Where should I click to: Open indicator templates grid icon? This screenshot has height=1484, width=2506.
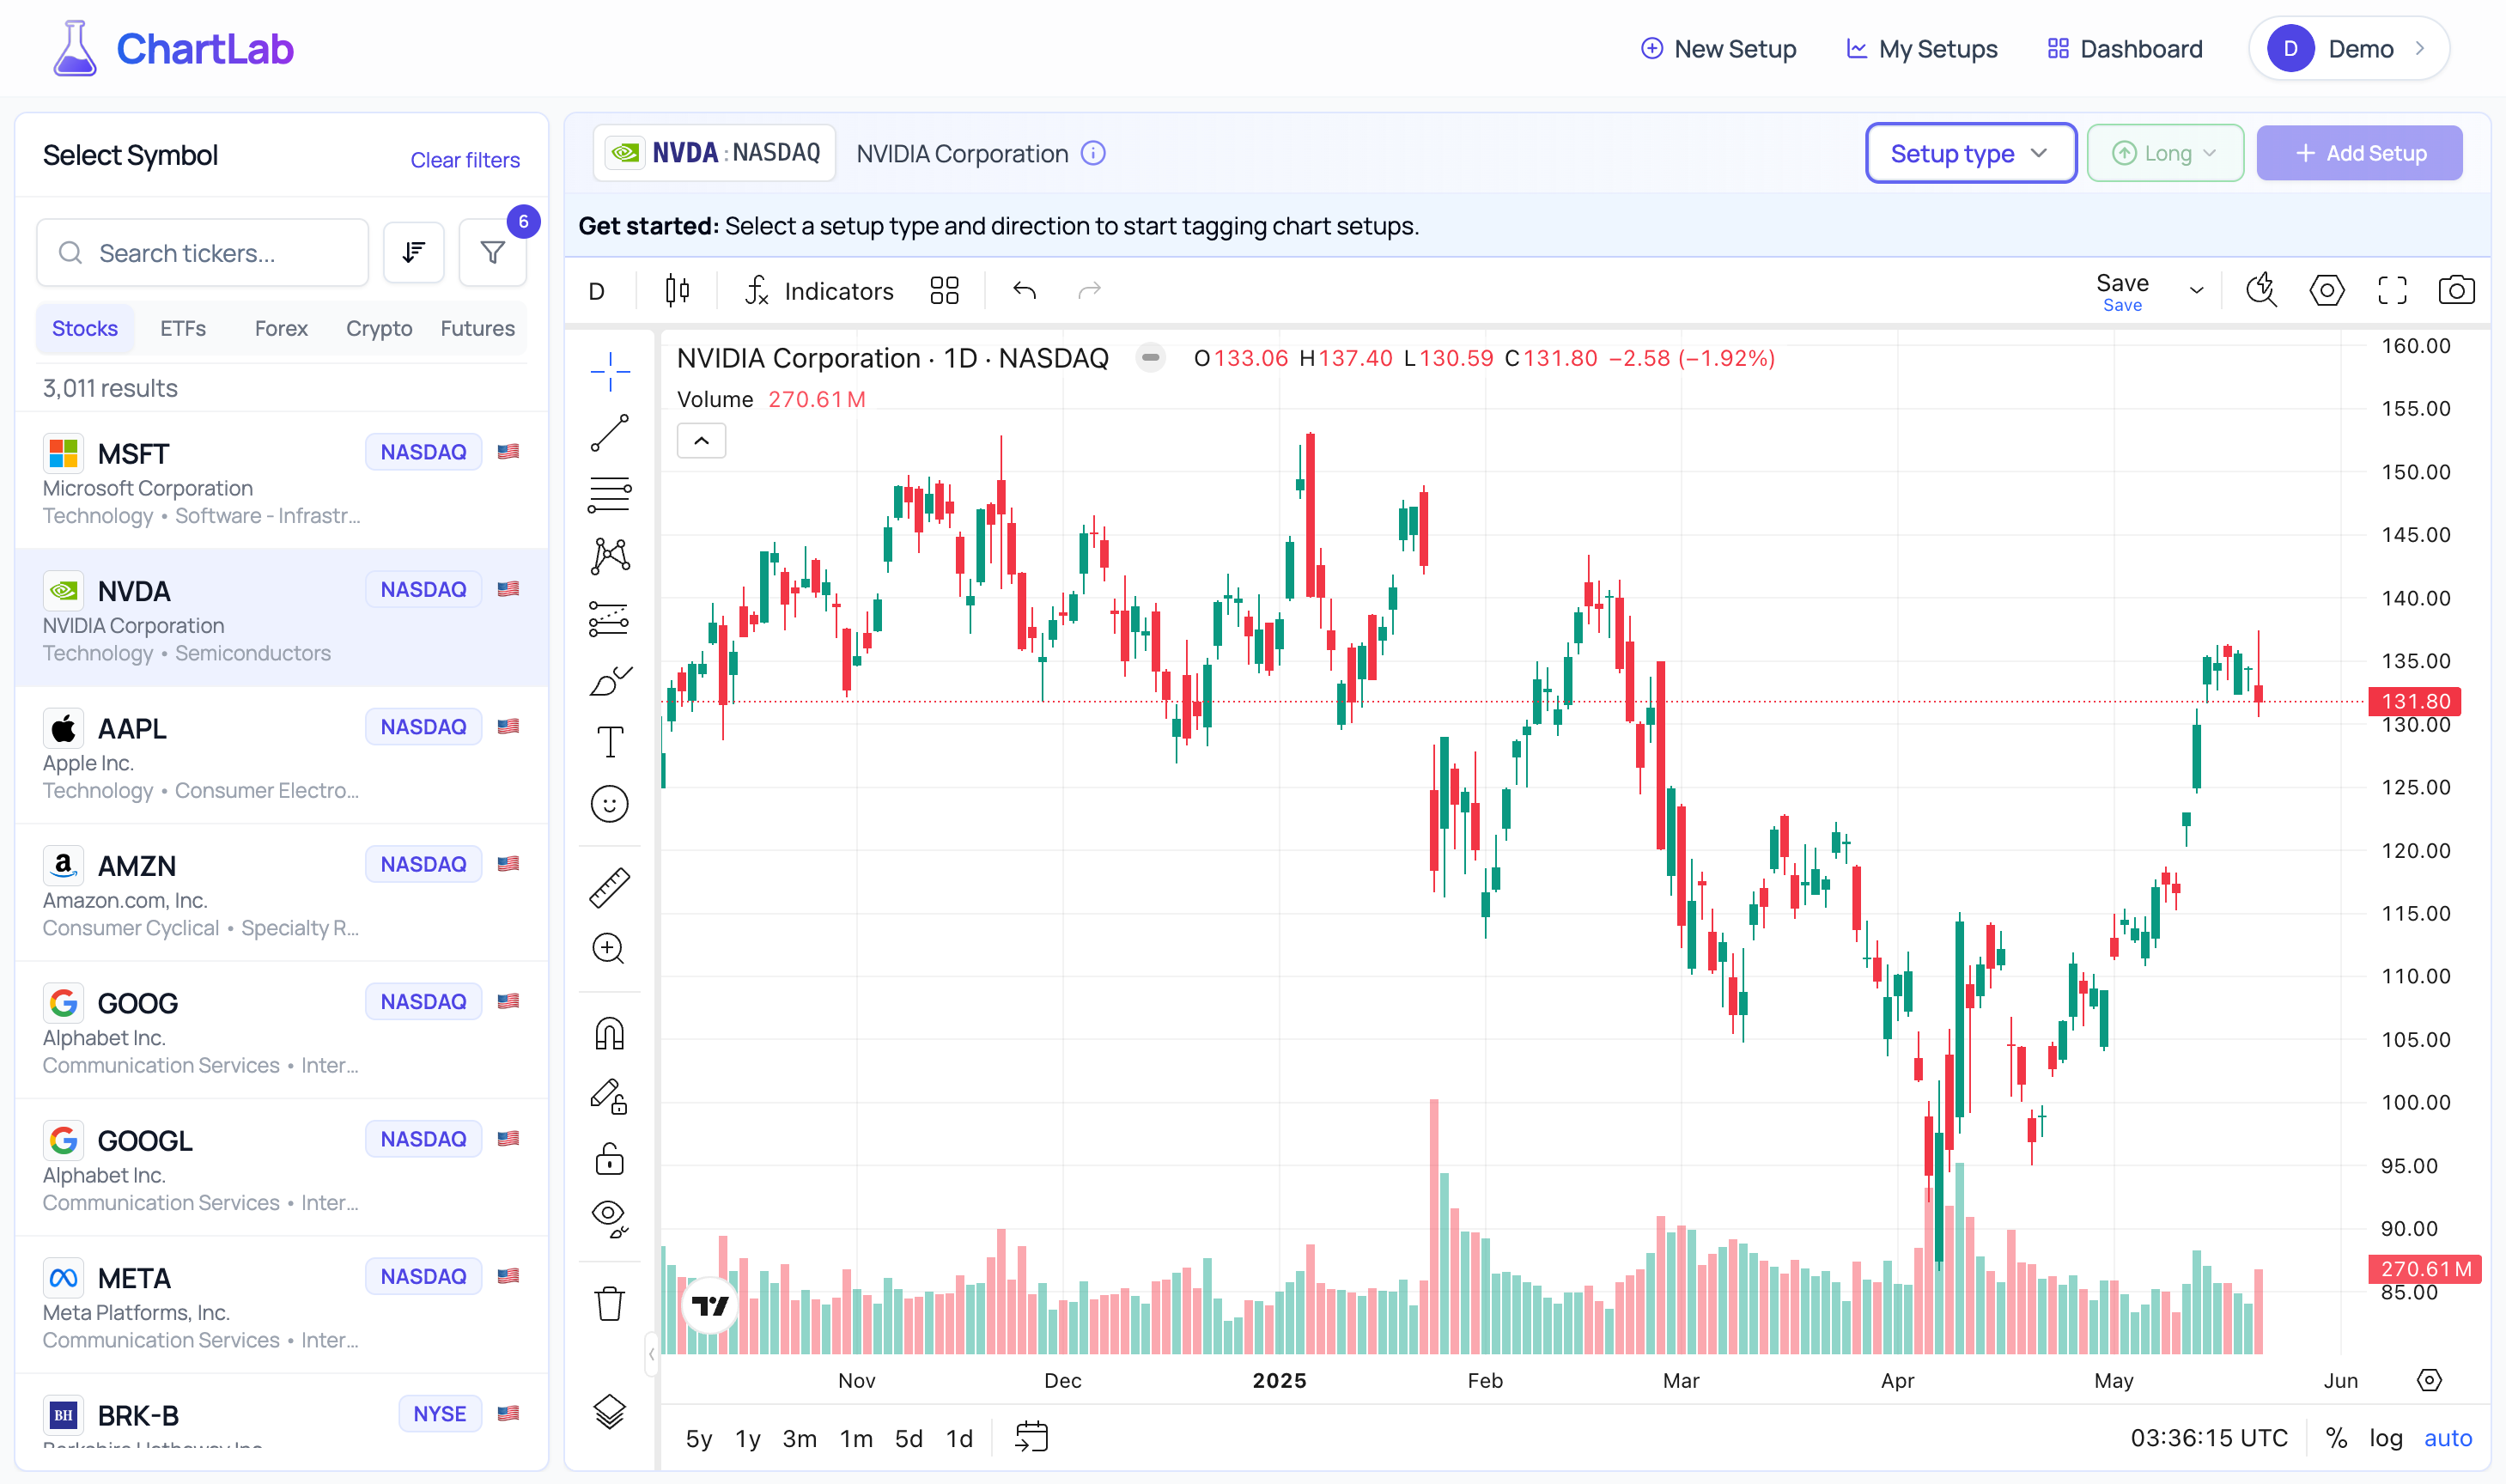click(944, 291)
